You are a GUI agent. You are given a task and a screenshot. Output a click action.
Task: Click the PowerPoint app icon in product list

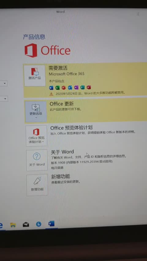[64, 87]
